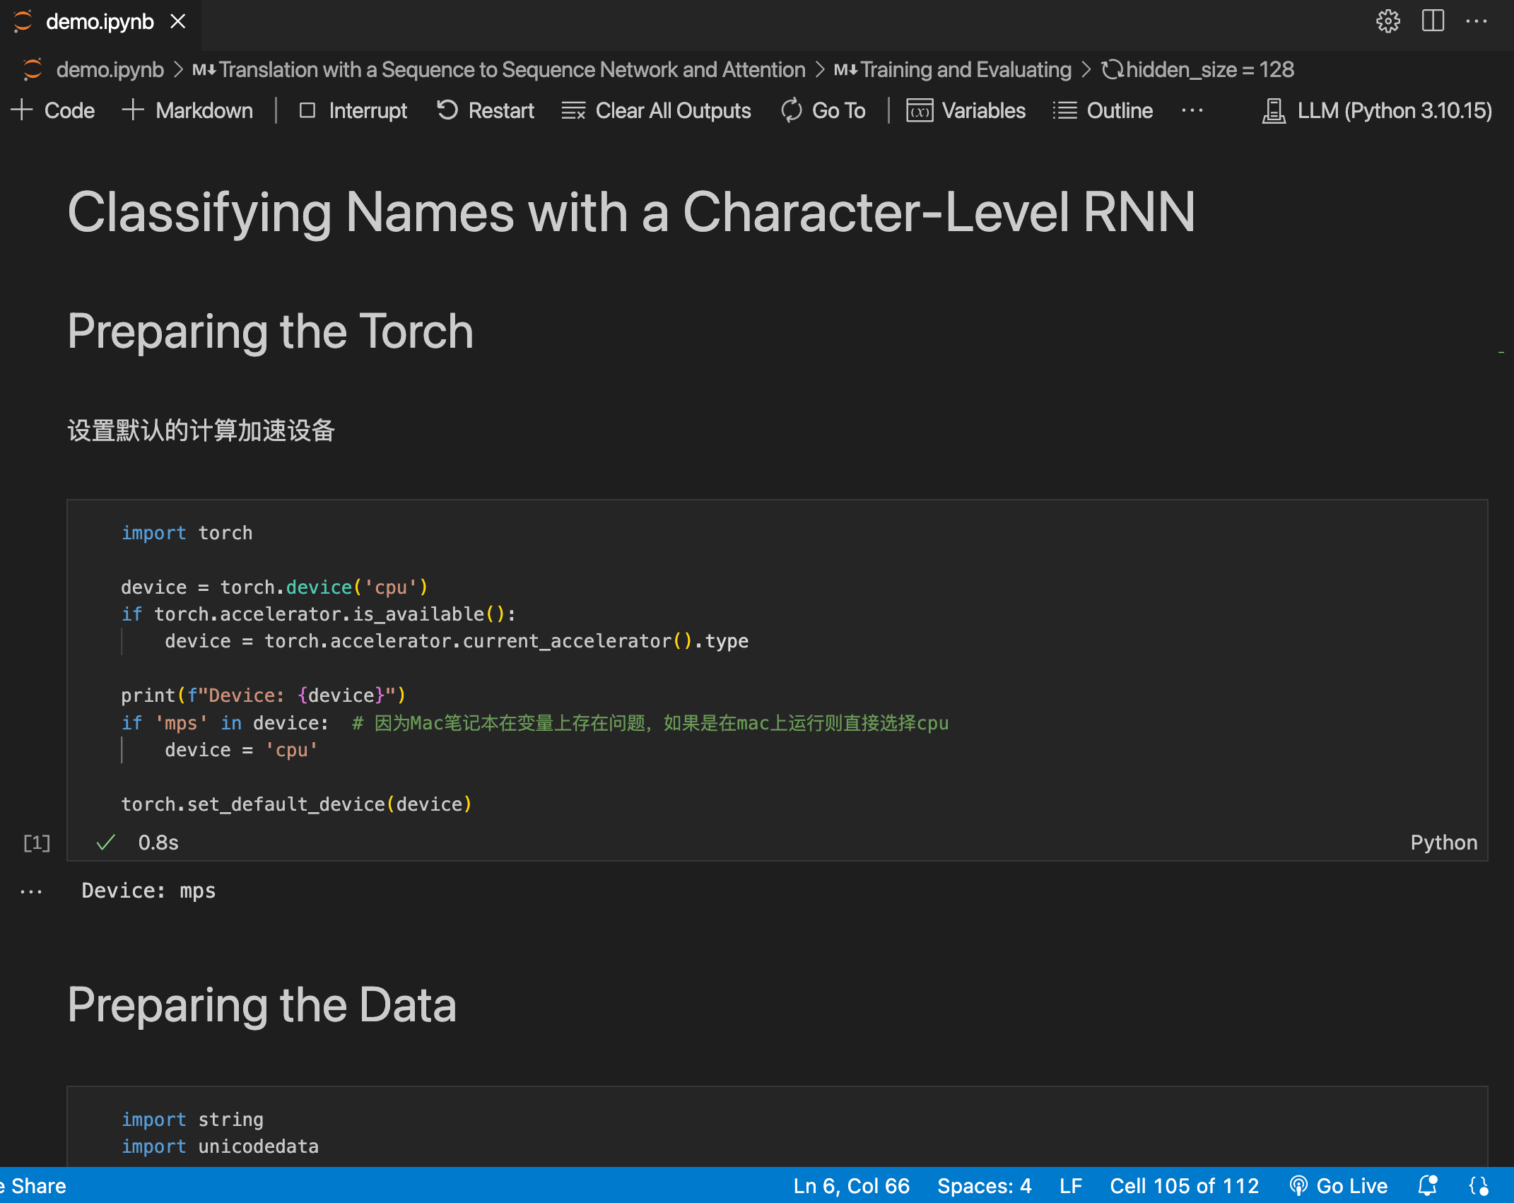Open the toolbar overflow ellipsis menu
The image size is (1514, 1203).
click(1192, 110)
